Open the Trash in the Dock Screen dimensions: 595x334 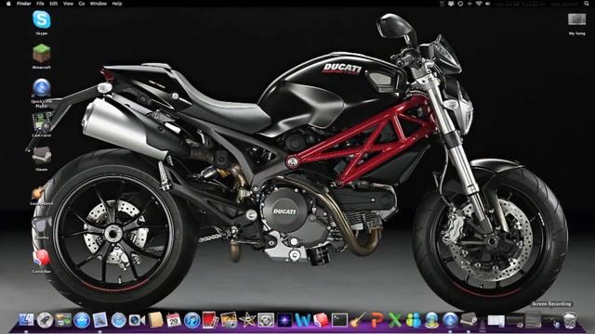pyautogui.click(x=569, y=320)
